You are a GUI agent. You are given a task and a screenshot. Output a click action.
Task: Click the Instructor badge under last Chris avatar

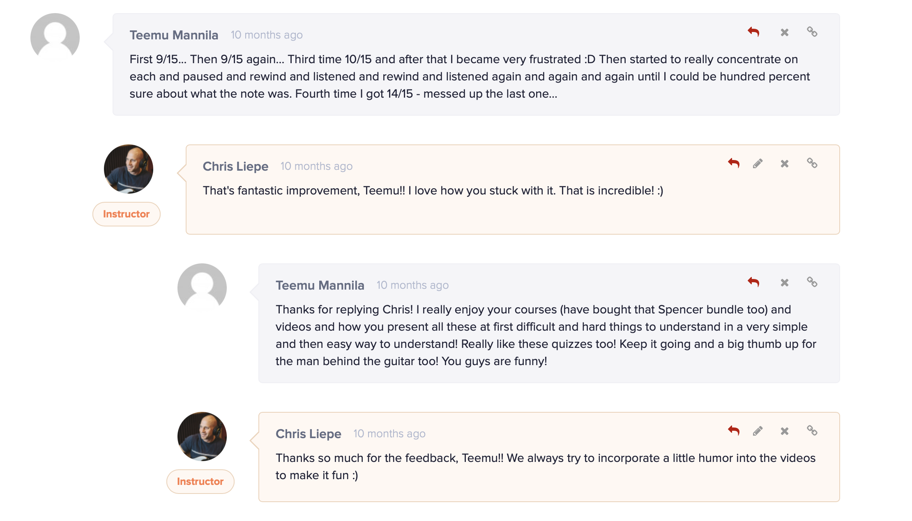(x=200, y=482)
